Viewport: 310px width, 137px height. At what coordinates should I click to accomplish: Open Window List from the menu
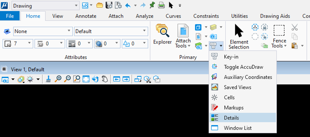click(x=243, y=128)
